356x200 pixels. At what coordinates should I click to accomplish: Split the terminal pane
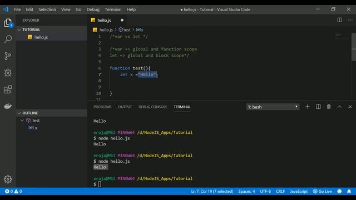pos(318,107)
